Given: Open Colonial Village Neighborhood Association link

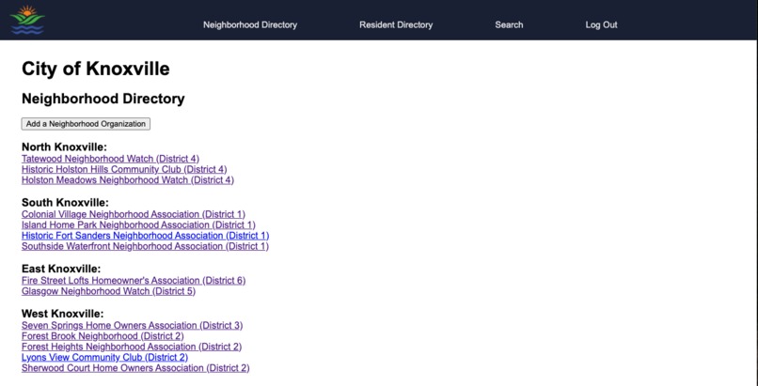Looking at the screenshot, I should point(134,214).
